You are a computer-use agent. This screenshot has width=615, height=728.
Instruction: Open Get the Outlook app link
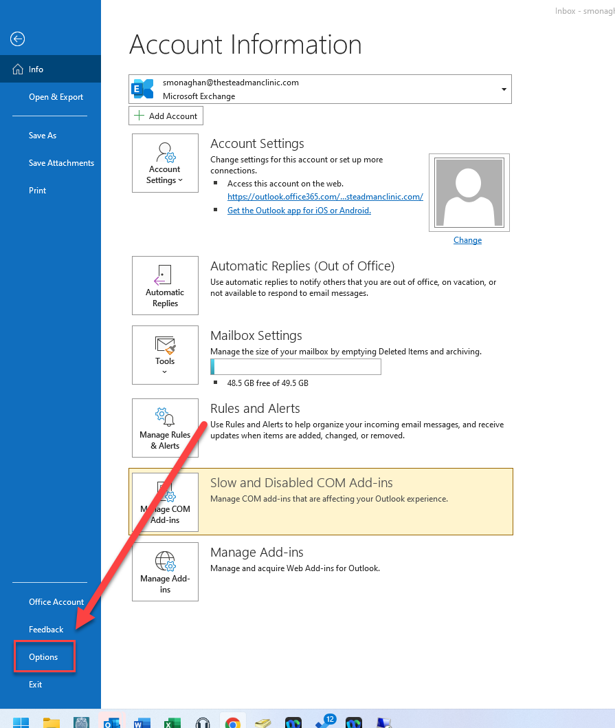[x=299, y=211]
